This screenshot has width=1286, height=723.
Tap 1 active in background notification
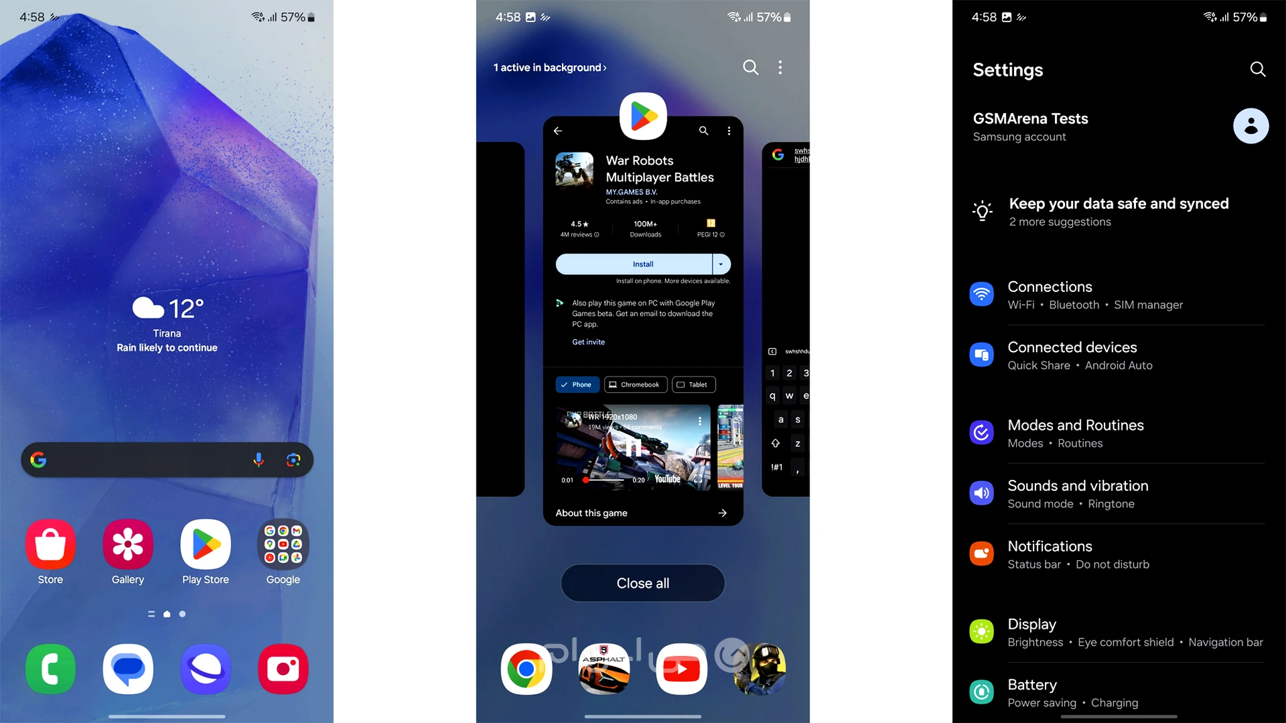point(548,67)
